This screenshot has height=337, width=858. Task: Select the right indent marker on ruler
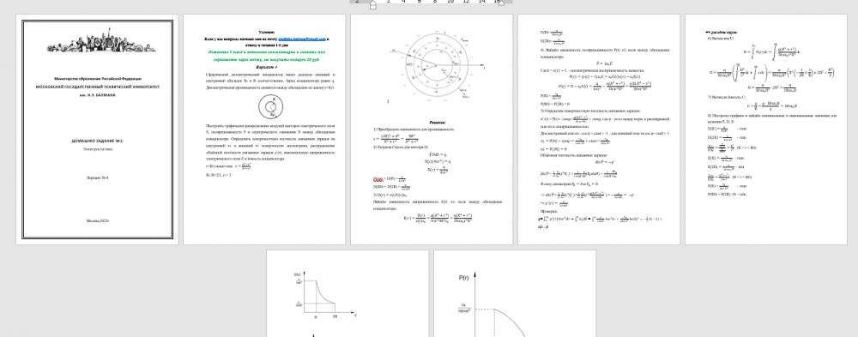coord(501,3)
